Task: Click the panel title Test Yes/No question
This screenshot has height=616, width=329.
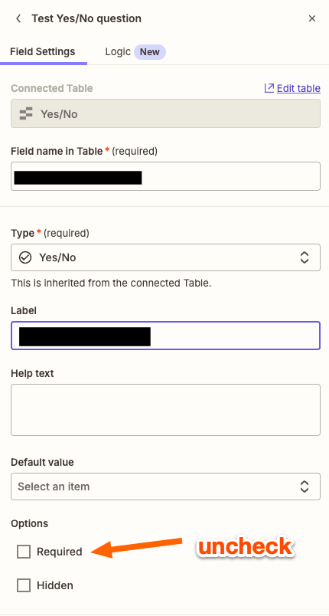Action: [x=86, y=18]
